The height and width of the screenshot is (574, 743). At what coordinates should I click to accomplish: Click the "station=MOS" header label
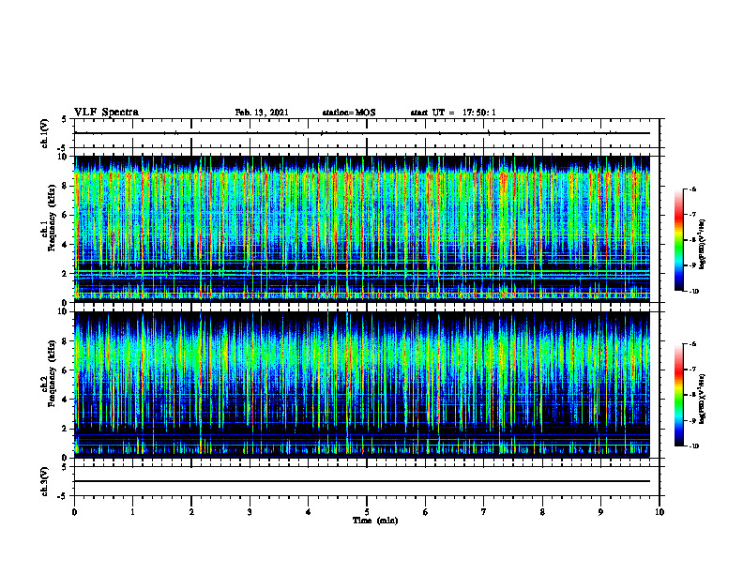pos(349,113)
